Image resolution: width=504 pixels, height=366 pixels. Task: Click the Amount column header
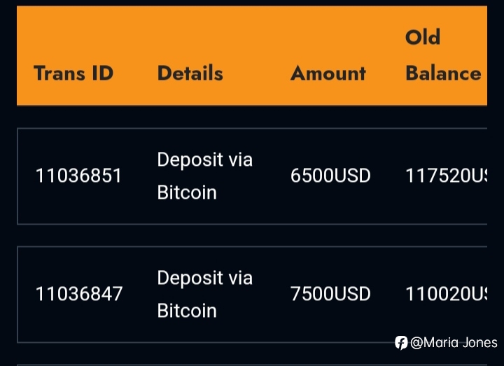coord(328,73)
